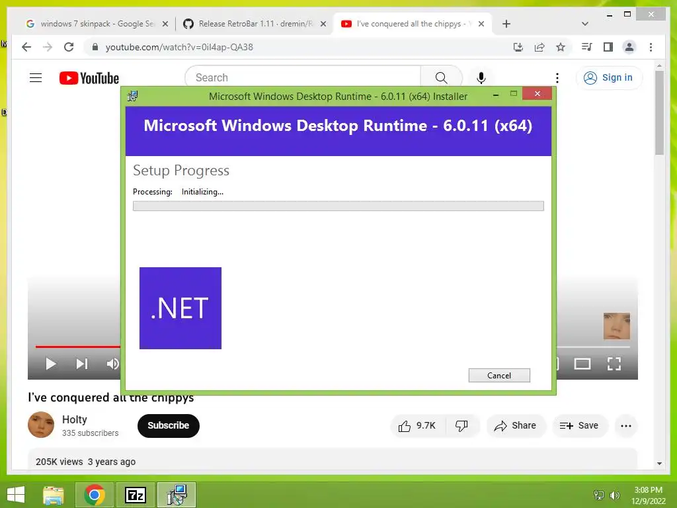Reload the YouTube page

(x=69, y=47)
